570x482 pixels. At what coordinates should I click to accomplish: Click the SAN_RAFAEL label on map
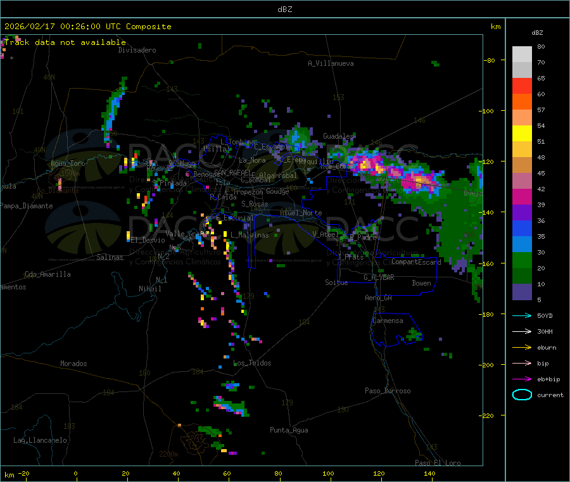pos(232,172)
